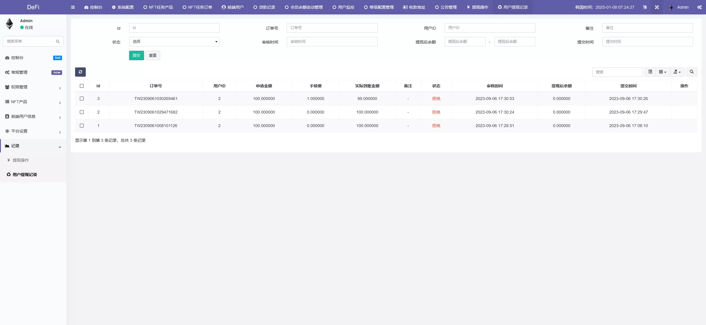Click the DeFi Ethereum logo in the sidebar
The height and width of the screenshot is (325, 706).
[x=10, y=24]
